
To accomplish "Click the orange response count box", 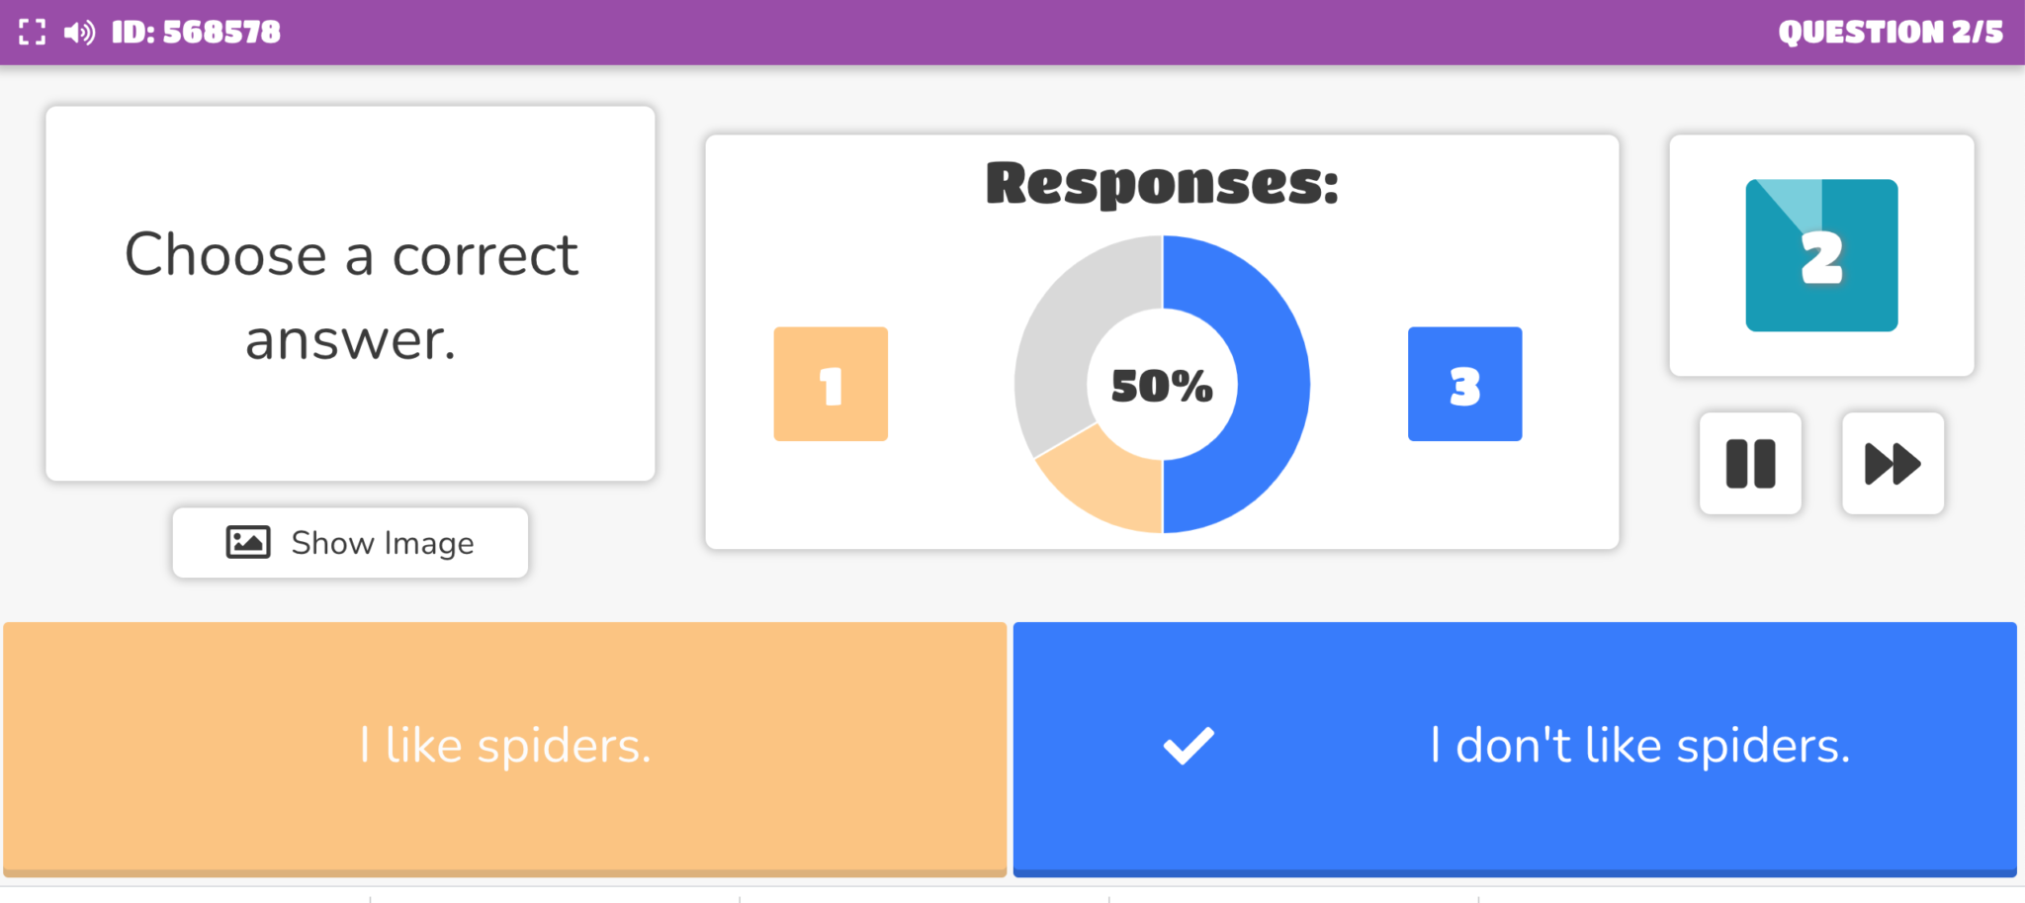I will (x=831, y=384).
